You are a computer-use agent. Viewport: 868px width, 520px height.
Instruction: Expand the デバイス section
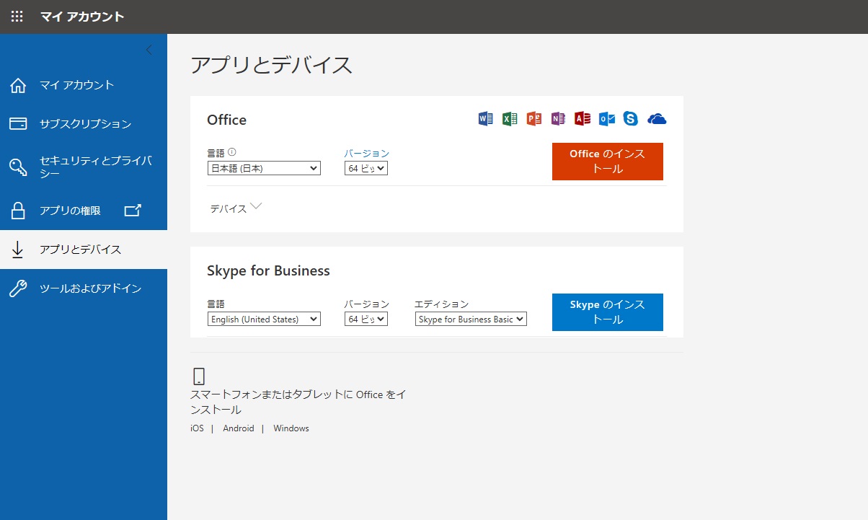tap(236, 208)
